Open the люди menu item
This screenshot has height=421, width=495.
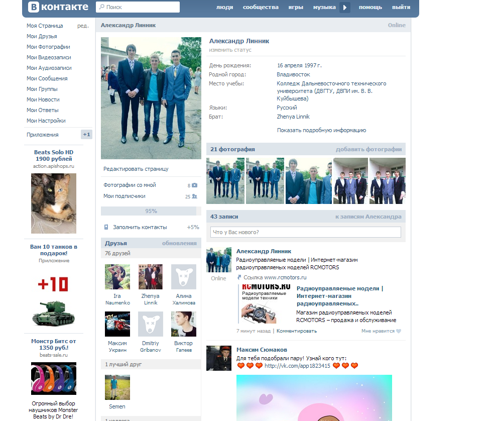pos(224,7)
